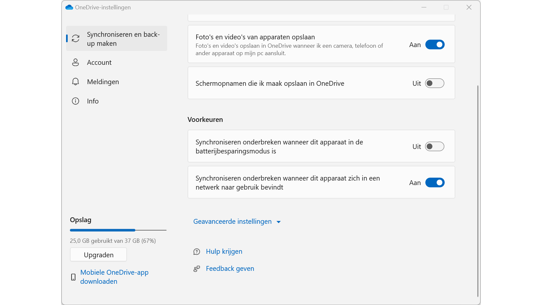Enable saving screenshots to OneDrive
Screen dimensions: 542x305
coord(435,83)
